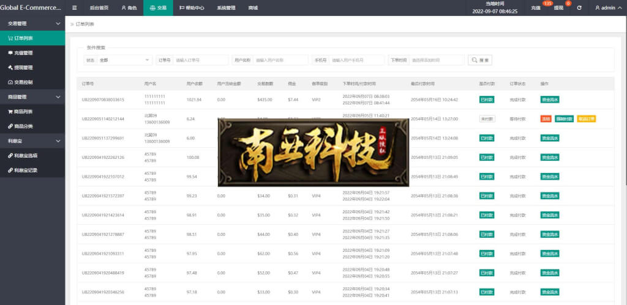Click 资金流水 for order UB2209041921423614
The image size is (627, 305).
[x=550, y=215]
